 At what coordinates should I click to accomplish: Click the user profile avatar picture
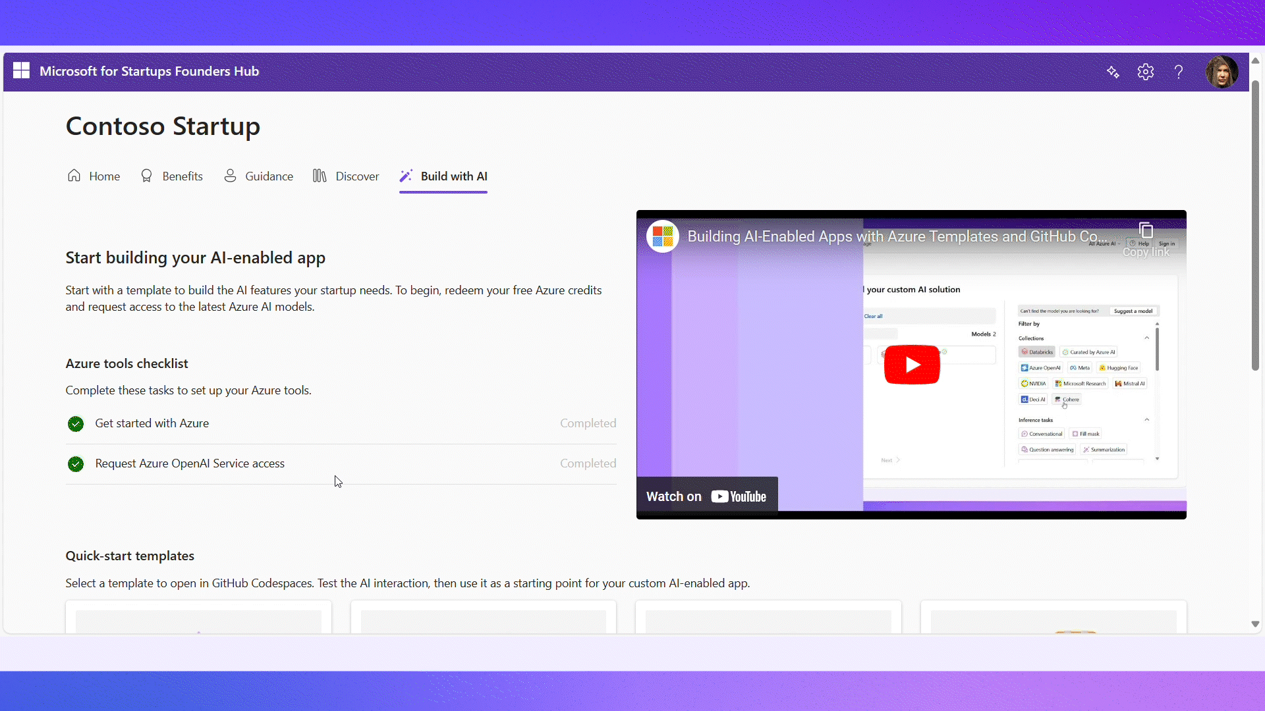(1223, 72)
